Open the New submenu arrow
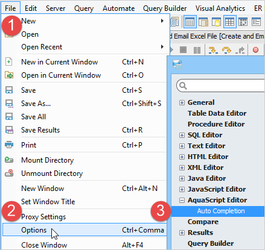 (162, 21)
